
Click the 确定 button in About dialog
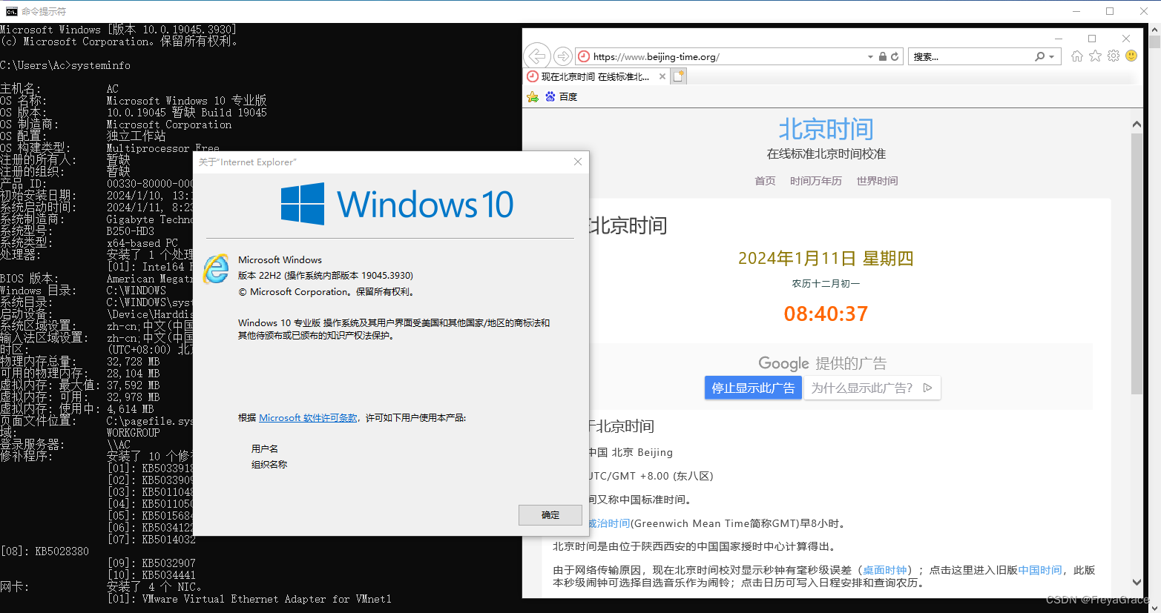point(550,515)
